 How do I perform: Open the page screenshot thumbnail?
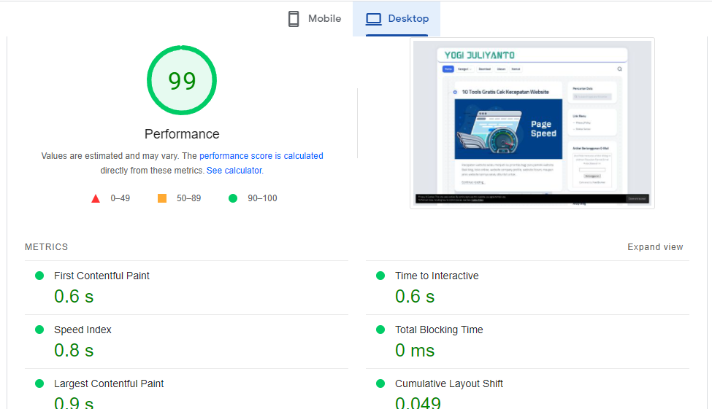pos(532,123)
